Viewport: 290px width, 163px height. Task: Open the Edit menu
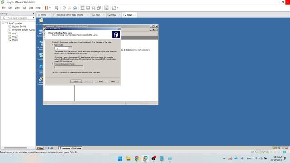point(10,8)
